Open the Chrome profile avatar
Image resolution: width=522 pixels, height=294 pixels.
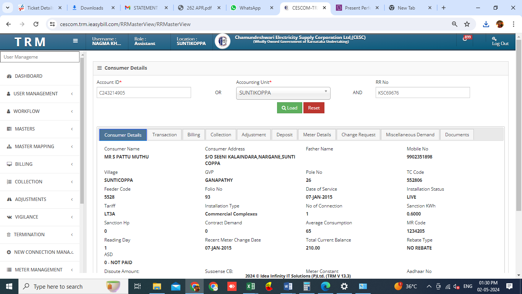coord(500,24)
